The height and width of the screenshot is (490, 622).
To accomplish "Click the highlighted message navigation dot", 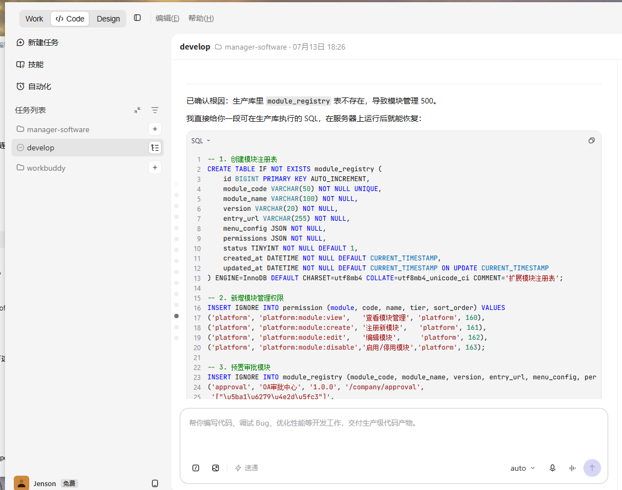I will [176, 316].
